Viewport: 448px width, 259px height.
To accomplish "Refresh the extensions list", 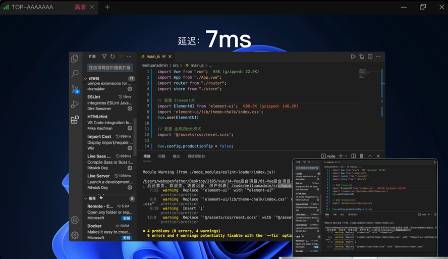I will pos(113,57).
